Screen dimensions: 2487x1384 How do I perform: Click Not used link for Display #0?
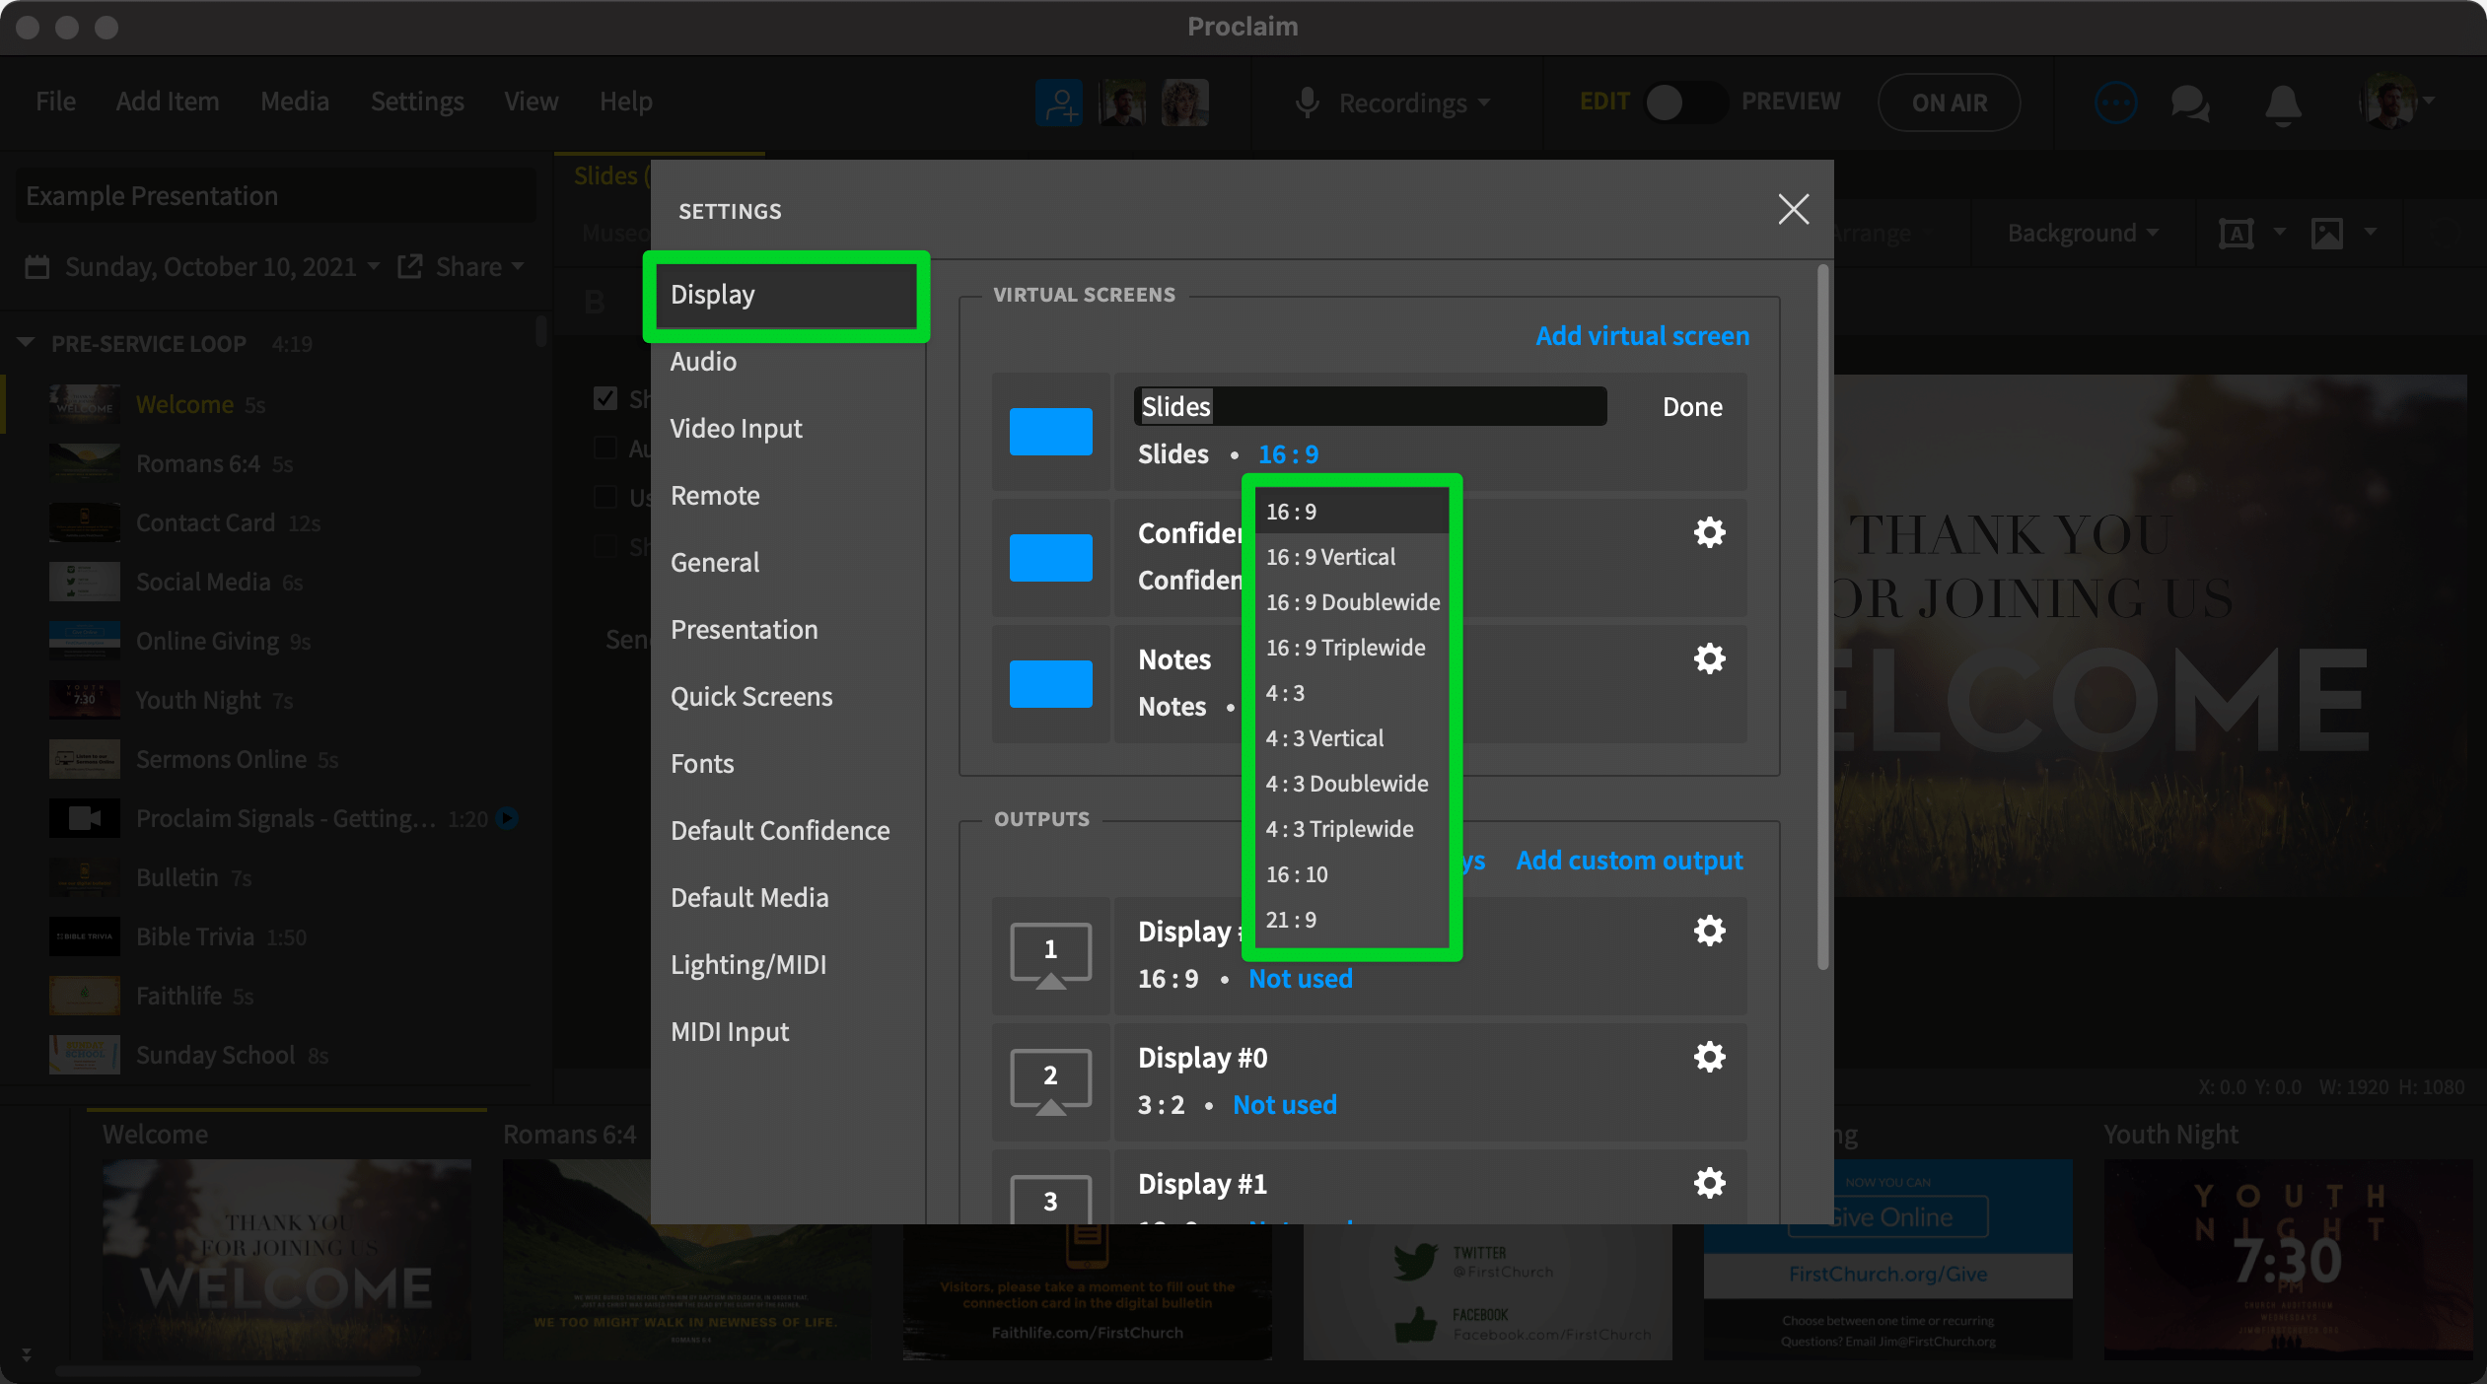[x=1285, y=1105]
